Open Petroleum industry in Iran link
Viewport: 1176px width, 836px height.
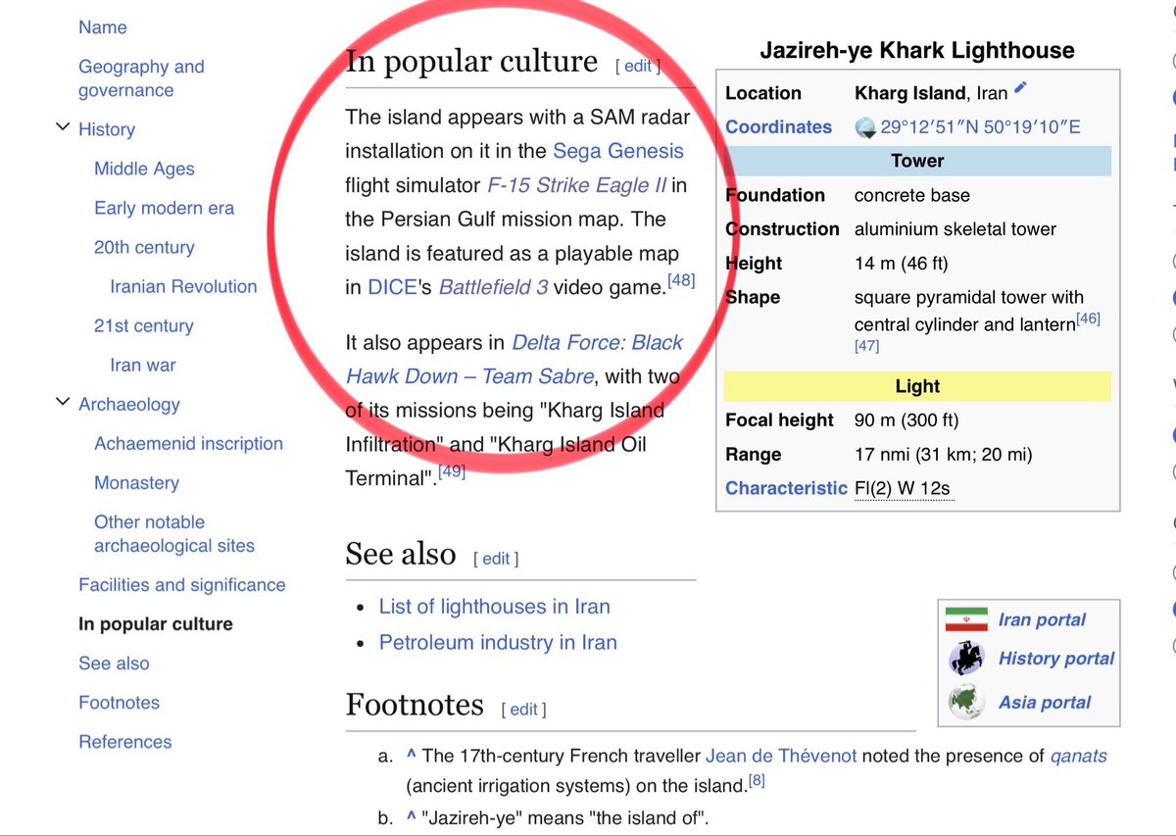pos(498,643)
